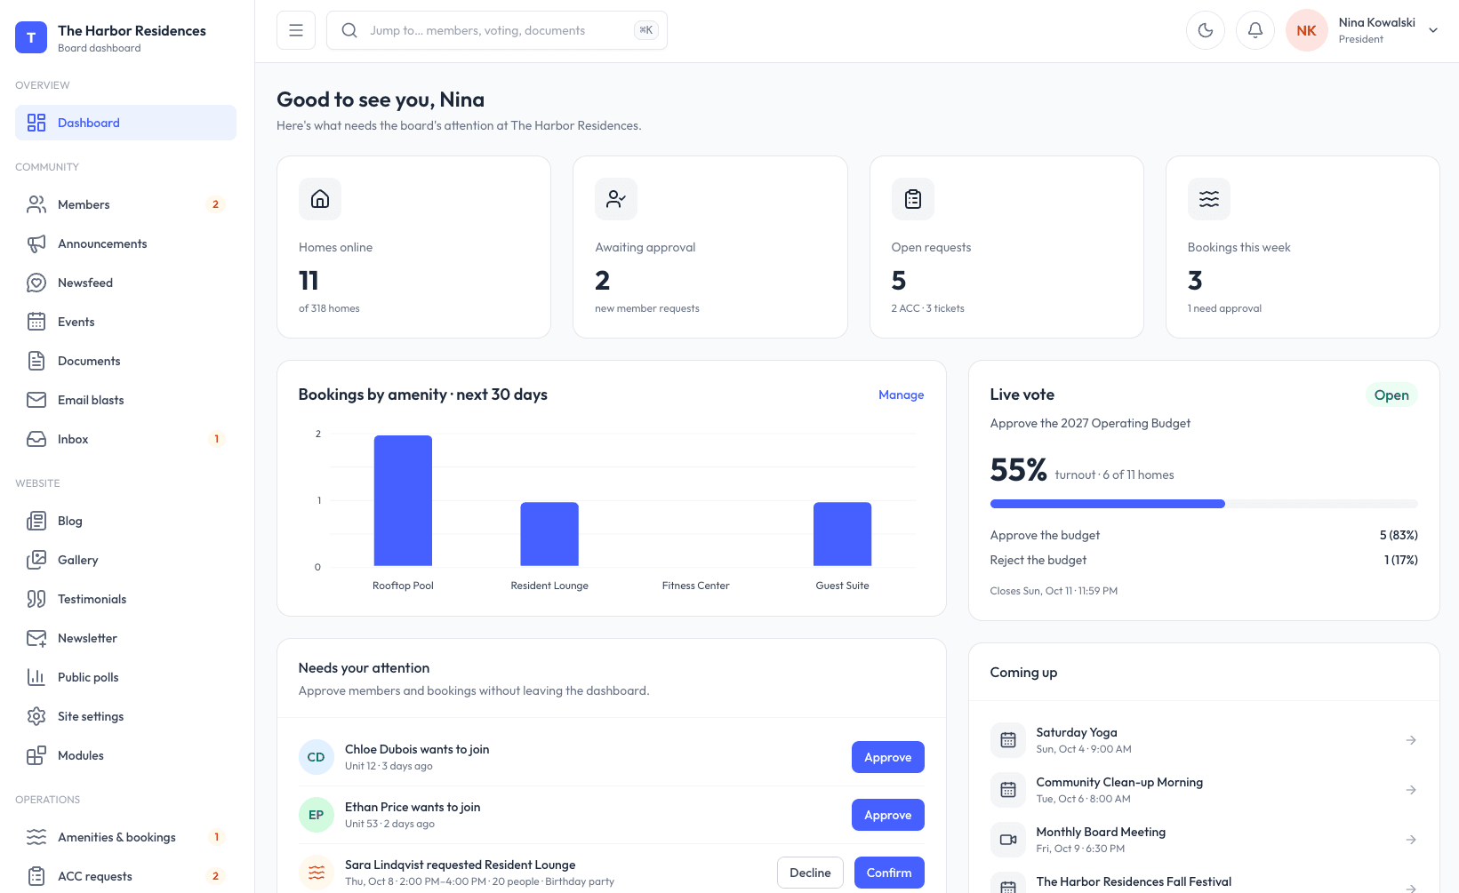The image size is (1459, 893).
Task: Go to ACC requests in sidebar
Action: 125,876
